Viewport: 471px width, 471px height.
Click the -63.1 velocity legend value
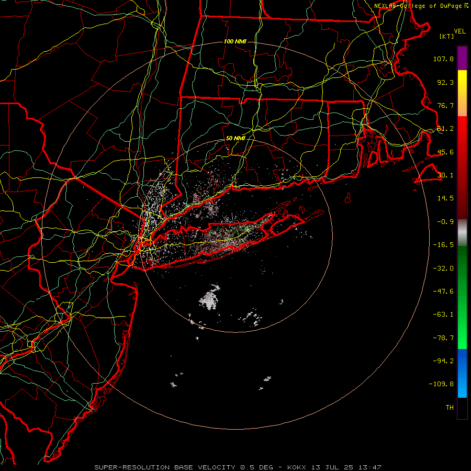tap(443, 315)
